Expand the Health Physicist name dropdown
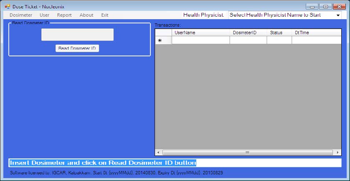 point(337,15)
